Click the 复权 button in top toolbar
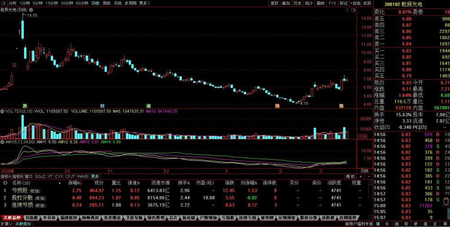Screen dimensions: 450x227 pyautogui.click(x=274, y=3)
